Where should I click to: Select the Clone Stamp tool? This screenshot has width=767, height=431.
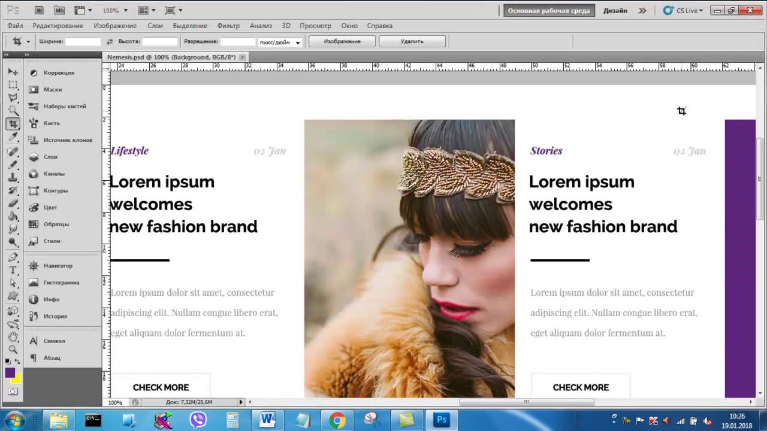(x=13, y=177)
